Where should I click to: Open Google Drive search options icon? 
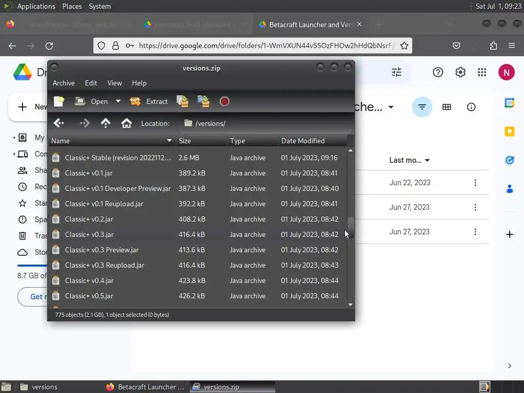[397, 72]
